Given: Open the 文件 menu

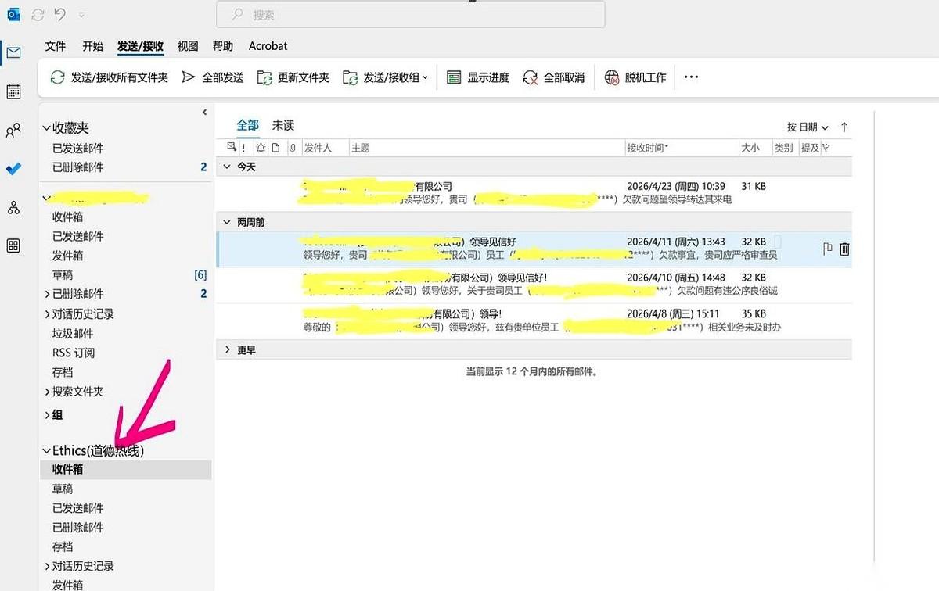Looking at the screenshot, I should pyautogui.click(x=55, y=46).
